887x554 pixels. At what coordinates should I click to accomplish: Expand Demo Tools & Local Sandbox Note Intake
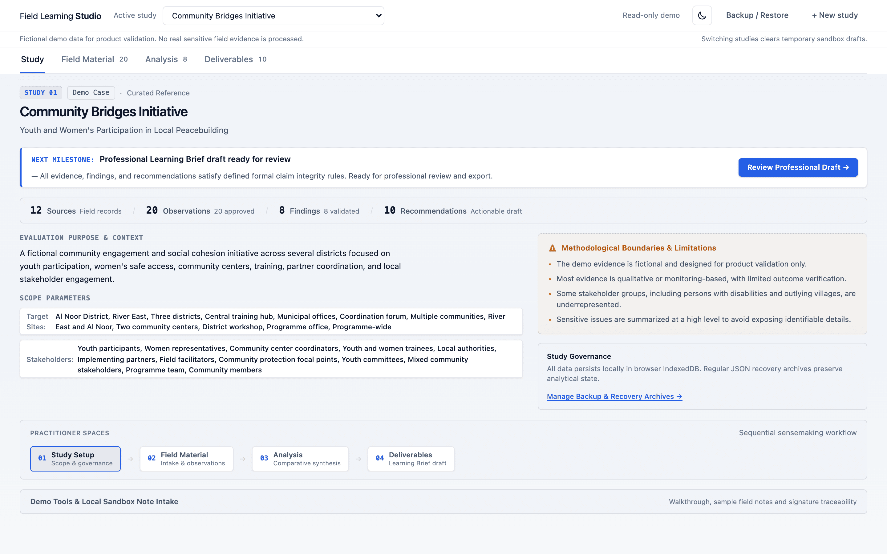point(443,502)
